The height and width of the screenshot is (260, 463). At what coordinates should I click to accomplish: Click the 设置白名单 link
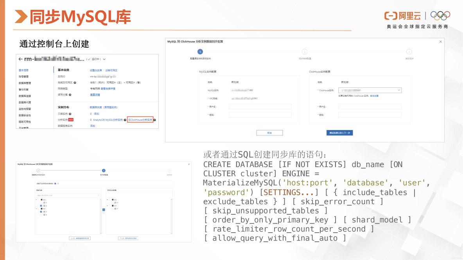coord(96,70)
